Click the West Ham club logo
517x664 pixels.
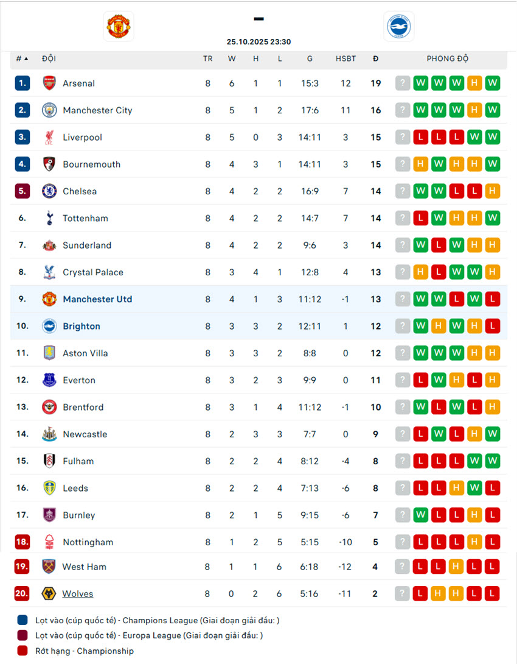pyautogui.click(x=49, y=567)
